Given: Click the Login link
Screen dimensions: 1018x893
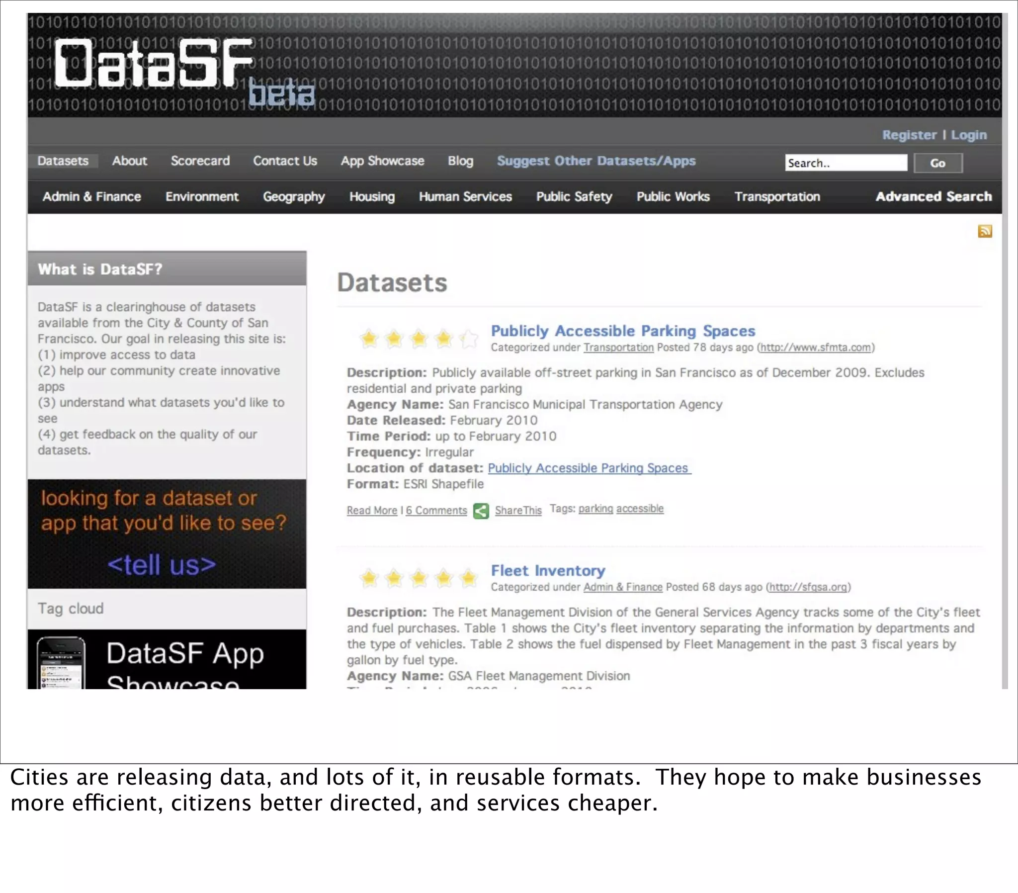Looking at the screenshot, I should tap(968, 135).
